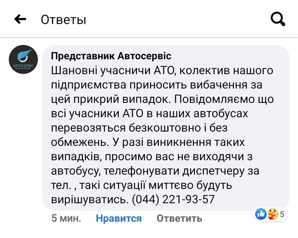The width and height of the screenshot is (298, 238).
Task: Click the 5 мин. timestamp
Action: tap(66, 218)
